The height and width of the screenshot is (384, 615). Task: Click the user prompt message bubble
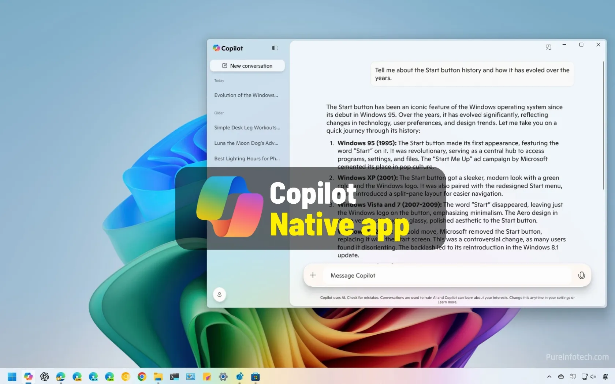pyautogui.click(x=472, y=74)
